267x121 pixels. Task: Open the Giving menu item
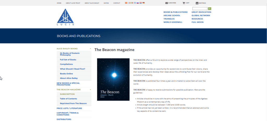pyautogui.click(x=106, y=3)
